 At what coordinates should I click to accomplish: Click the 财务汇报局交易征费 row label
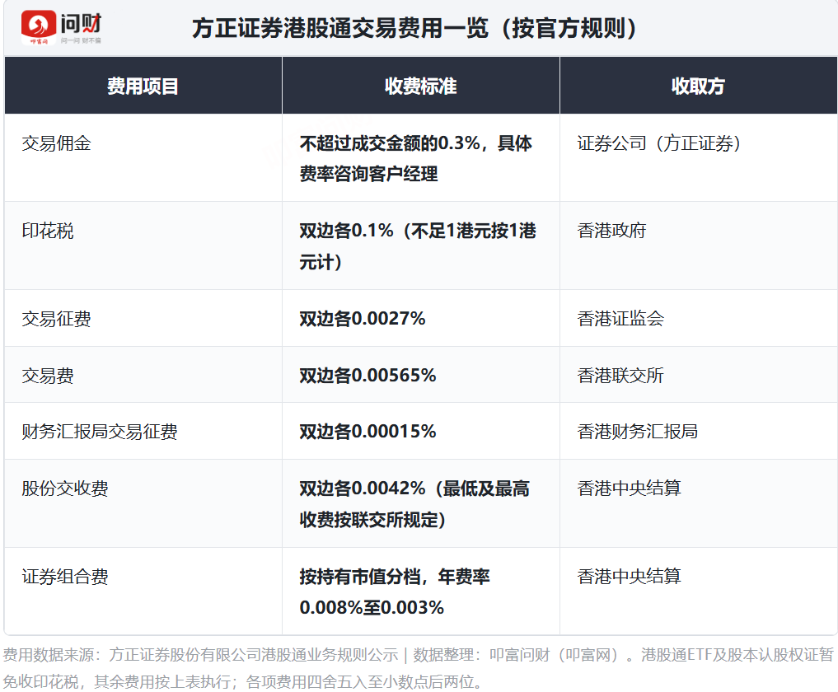coord(100,432)
